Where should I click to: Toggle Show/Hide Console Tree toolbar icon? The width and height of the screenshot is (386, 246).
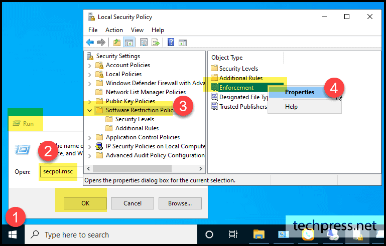128,43
